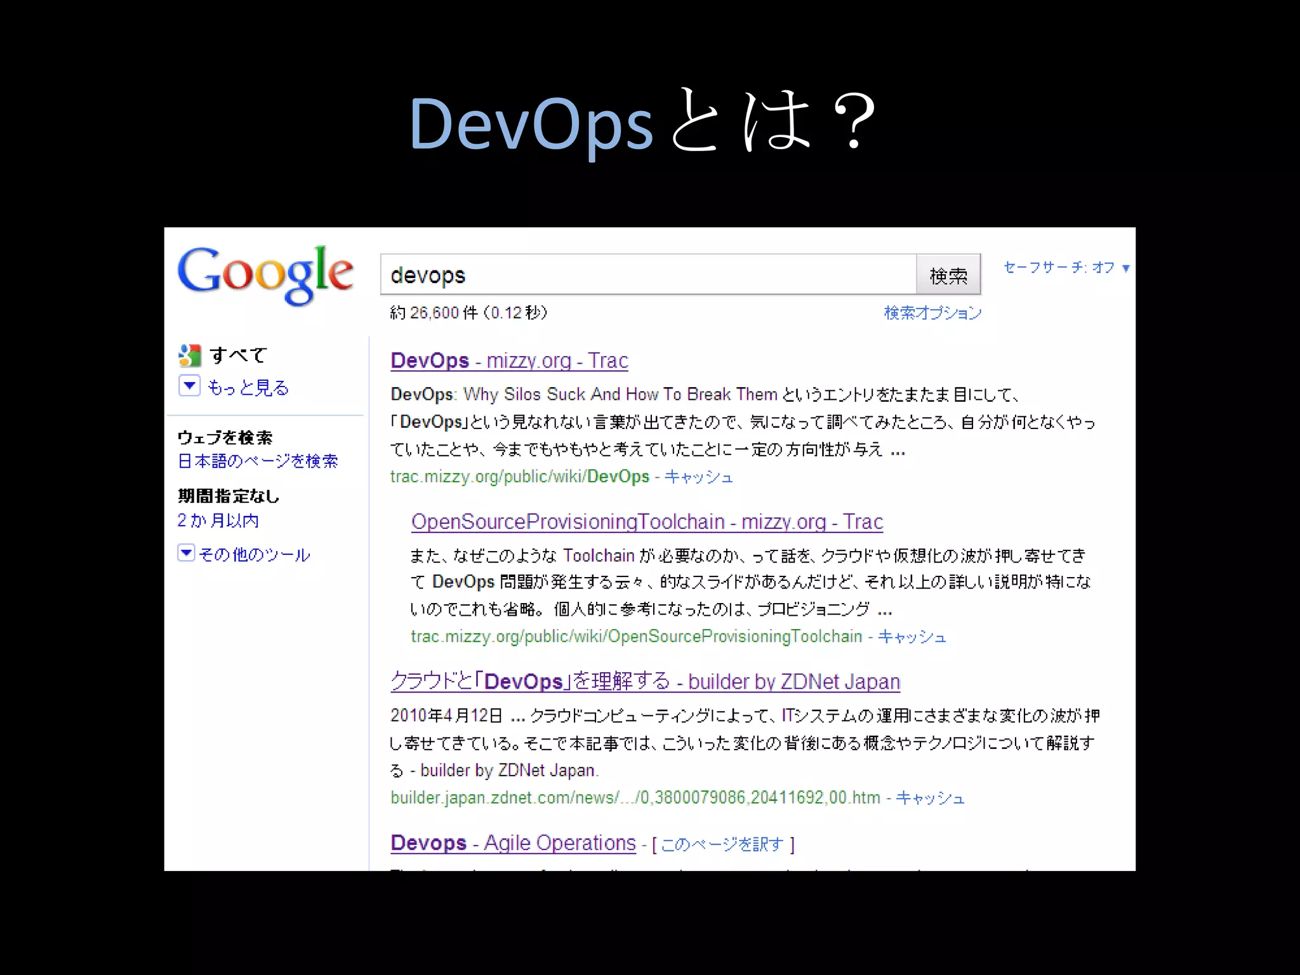Click the もっと見る link
The height and width of the screenshot is (975, 1300).
pos(248,387)
